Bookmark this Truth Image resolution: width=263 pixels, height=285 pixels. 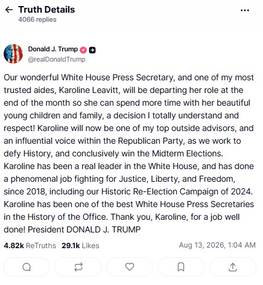pos(181,267)
